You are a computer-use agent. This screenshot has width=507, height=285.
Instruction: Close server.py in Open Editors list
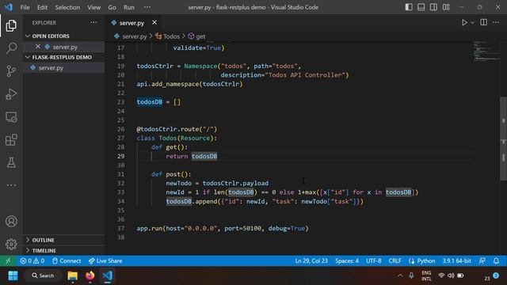click(38, 47)
